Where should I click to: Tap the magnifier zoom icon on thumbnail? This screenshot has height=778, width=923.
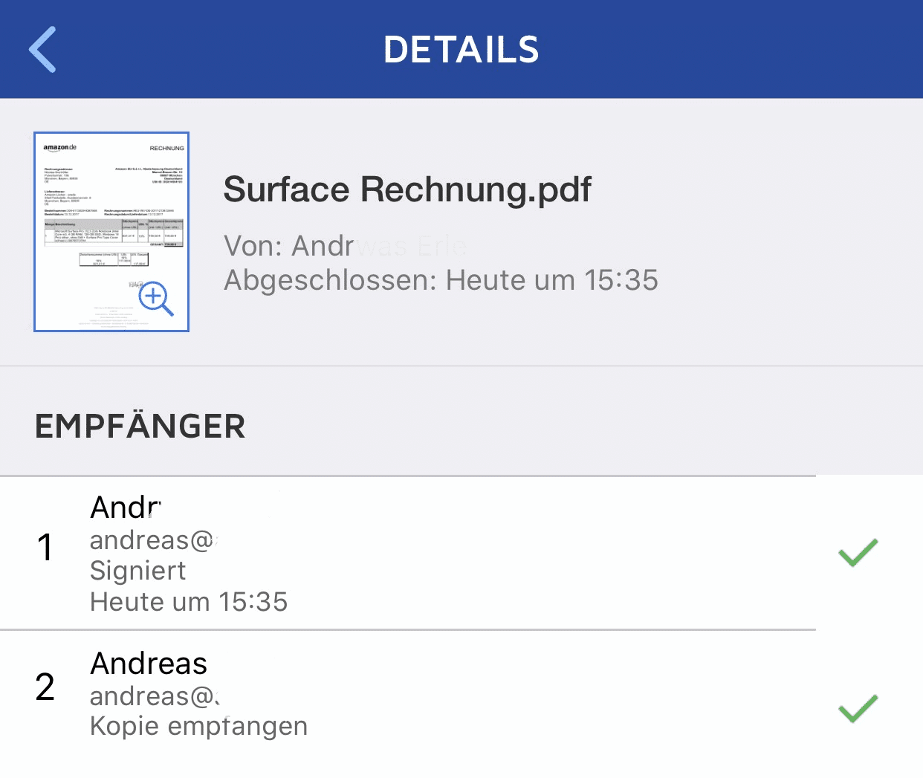[155, 299]
